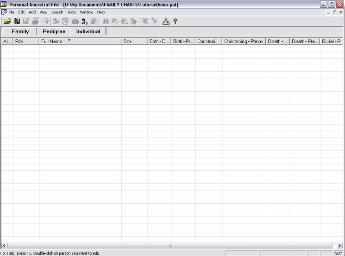This screenshot has height=256, width=345.
Task: Click the Notes notepad toolbar icon
Action: (x=66, y=21)
